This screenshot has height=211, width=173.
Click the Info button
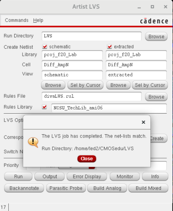pyautogui.click(x=155, y=177)
